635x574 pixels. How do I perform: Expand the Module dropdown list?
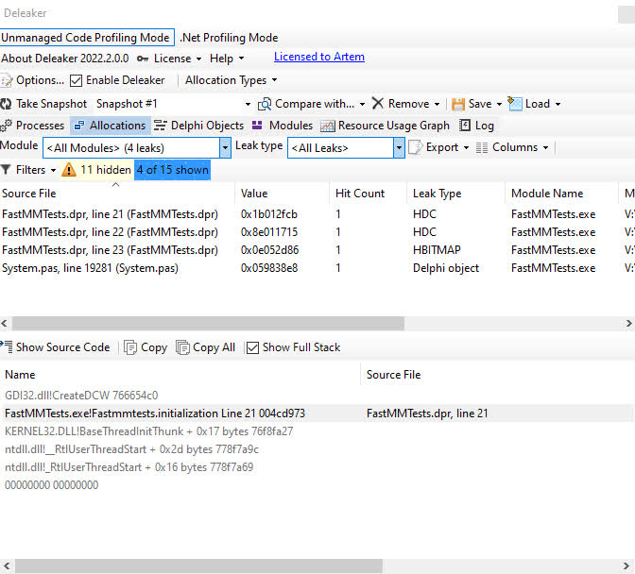225,147
